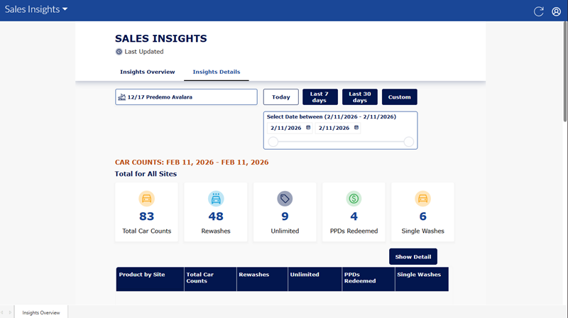Choose the Last 30 days range
The image size is (568, 318).
[360, 97]
